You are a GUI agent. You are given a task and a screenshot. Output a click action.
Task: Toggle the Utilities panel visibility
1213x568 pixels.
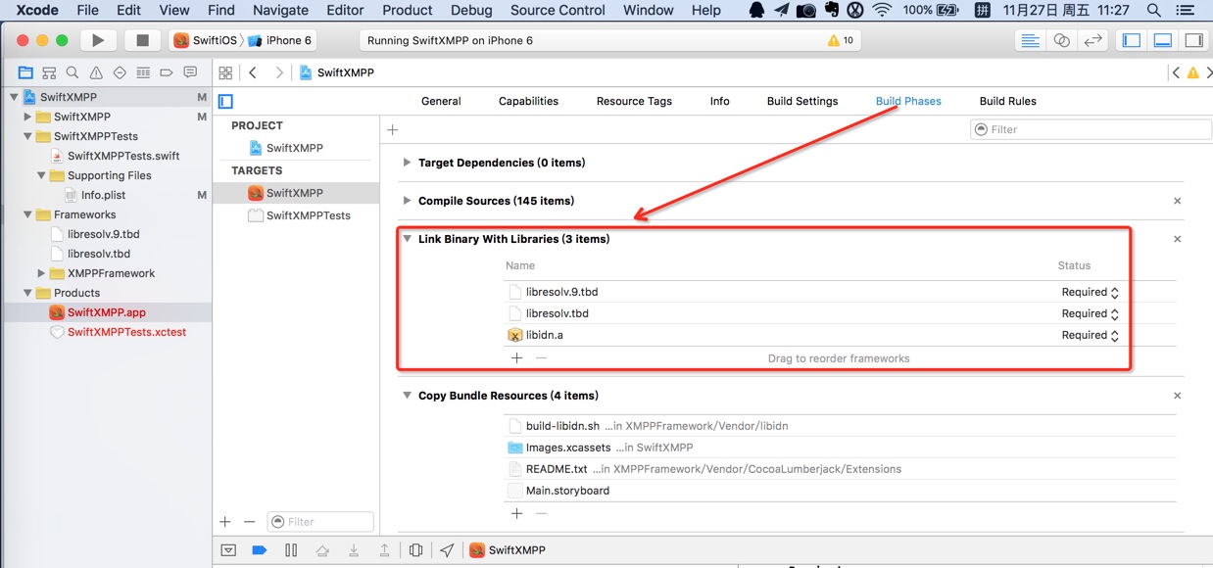tap(1193, 40)
